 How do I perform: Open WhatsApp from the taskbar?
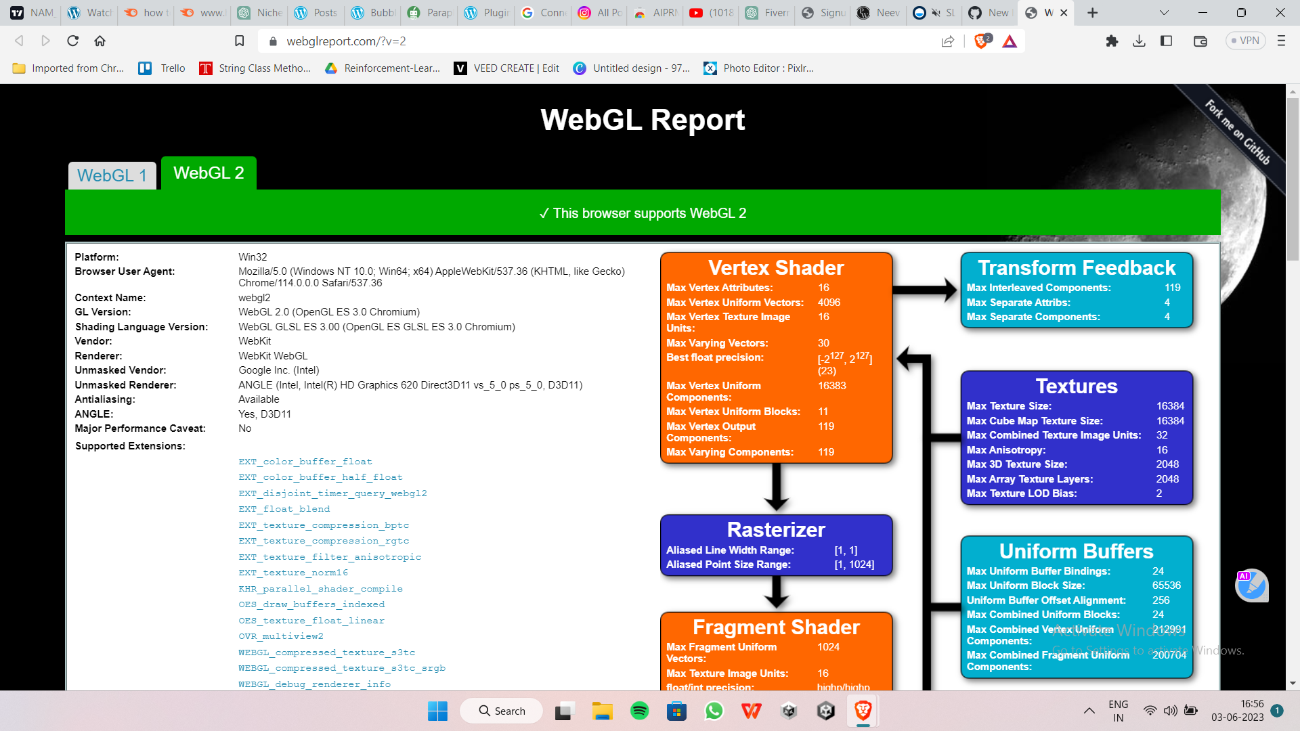(x=714, y=711)
